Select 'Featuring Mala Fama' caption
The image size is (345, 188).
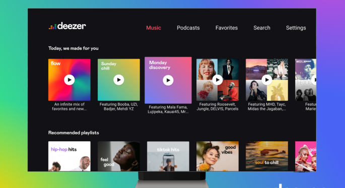point(168,109)
